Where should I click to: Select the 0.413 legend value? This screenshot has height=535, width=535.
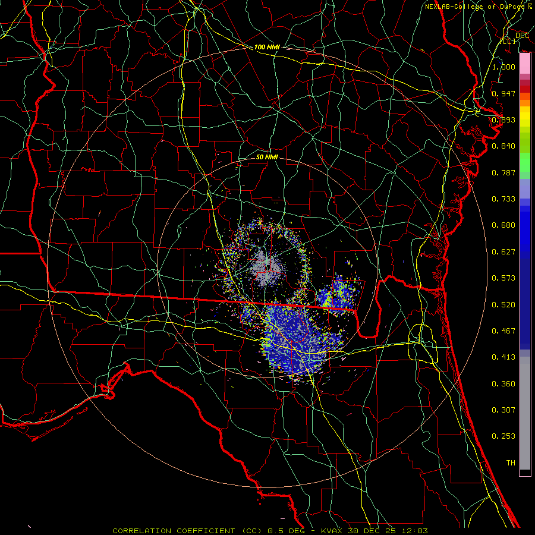pos(503,357)
